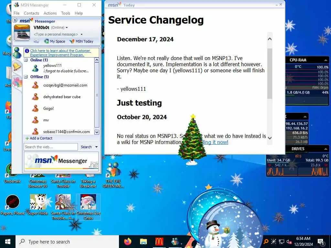
Task: Click the muted volume tray icon
Action: [289, 242]
